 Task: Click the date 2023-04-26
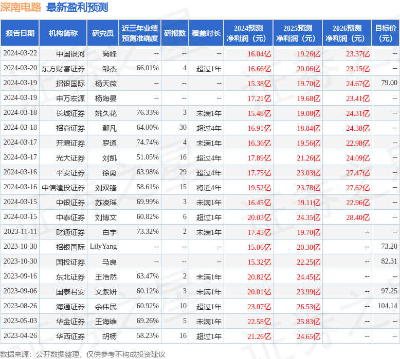(20, 335)
